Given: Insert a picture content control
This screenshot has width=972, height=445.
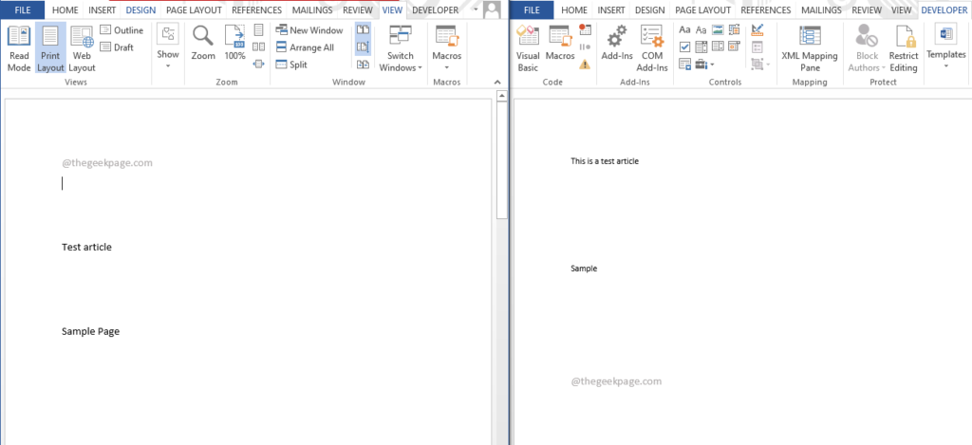Looking at the screenshot, I should [x=718, y=29].
